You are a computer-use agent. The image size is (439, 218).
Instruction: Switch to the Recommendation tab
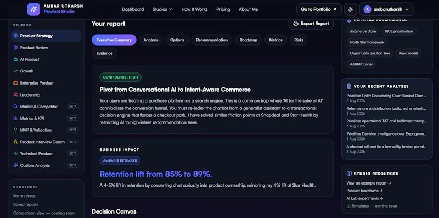[212, 40]
